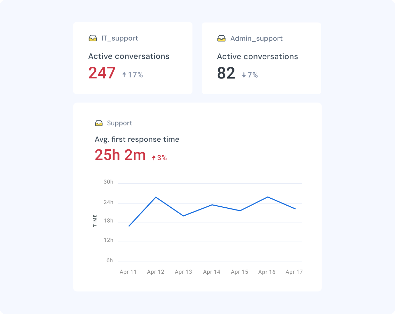This screenshot has height=314, width=395.
Task: Select the Apr 17 axis label
Action: [294, 272]
